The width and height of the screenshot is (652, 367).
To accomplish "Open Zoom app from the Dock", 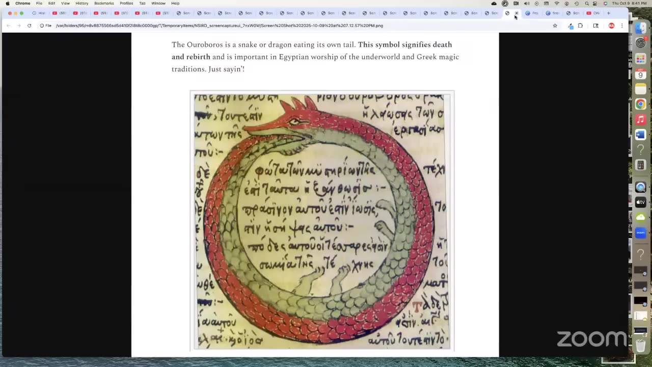I will click(641, 233).
